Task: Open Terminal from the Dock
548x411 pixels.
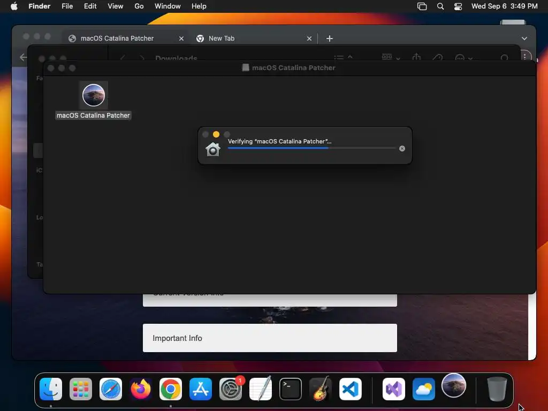Action: tap(291, 389)
